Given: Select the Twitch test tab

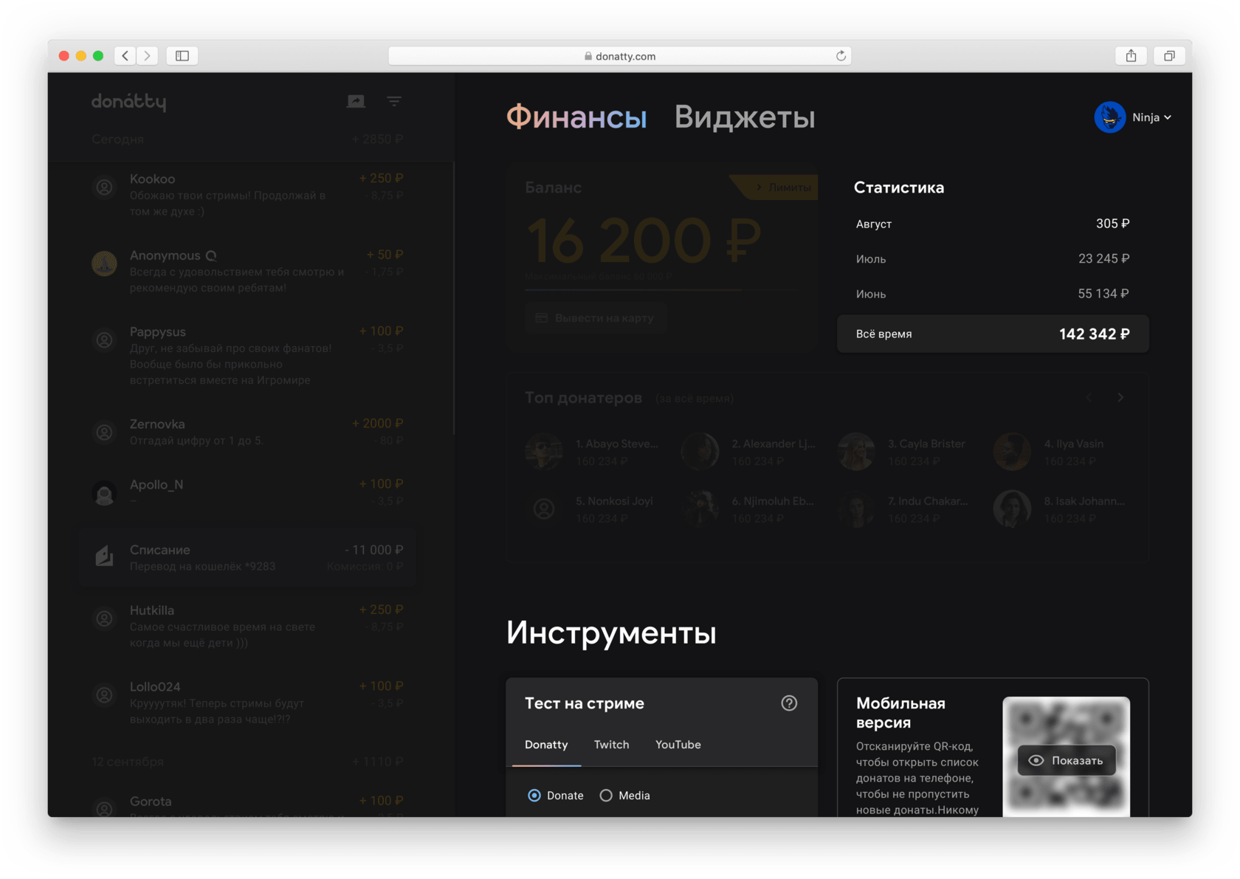Looking at the screenshot, I should coord(611,745).
